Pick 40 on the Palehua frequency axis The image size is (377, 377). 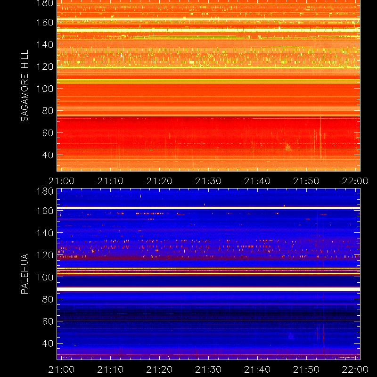tap(48, 344)
